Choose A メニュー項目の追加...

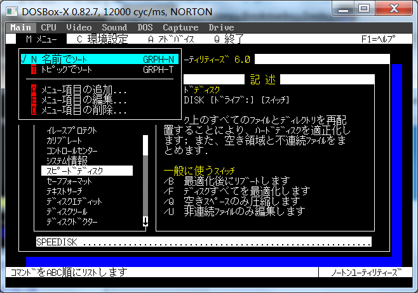pyautogui.click(x=79, y=90)
